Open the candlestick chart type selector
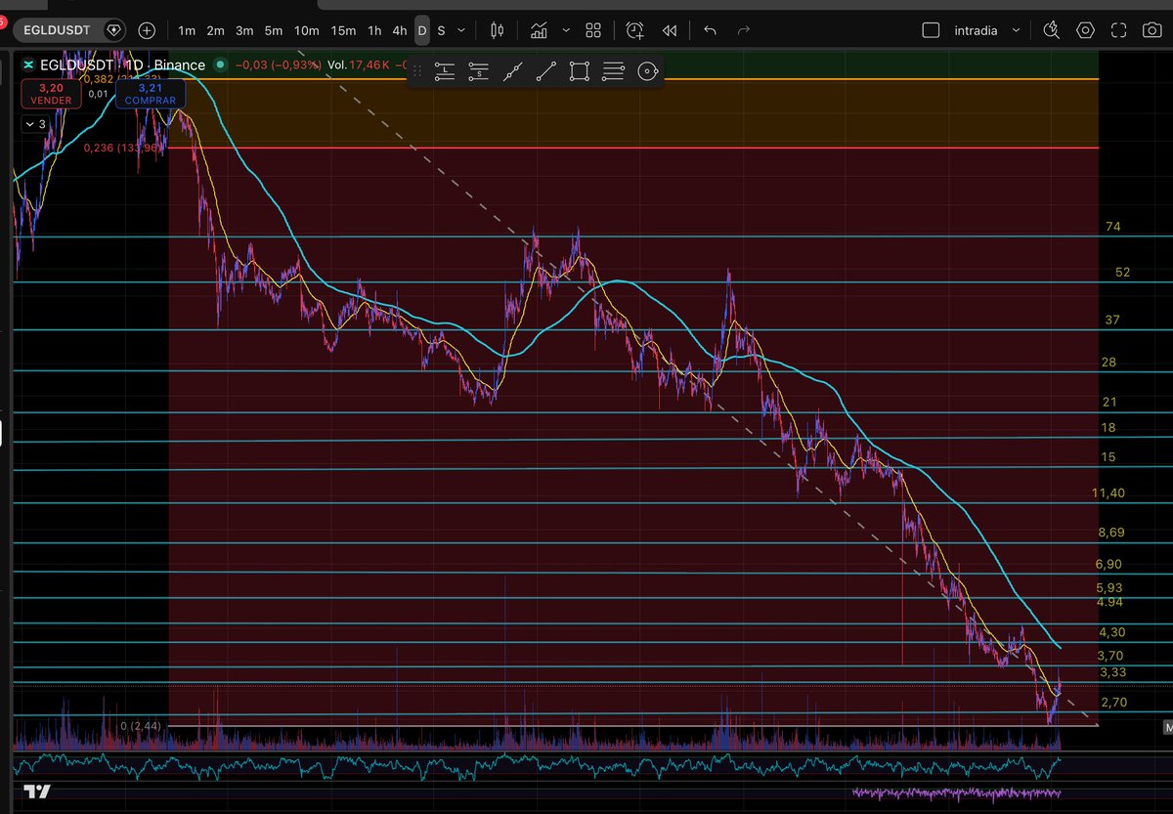1173x814 pixels. click(497, 30)
